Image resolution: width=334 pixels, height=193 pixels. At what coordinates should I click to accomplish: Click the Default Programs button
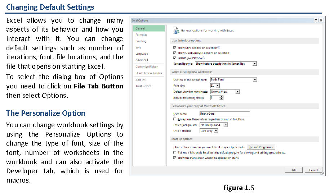click(261, 147)
